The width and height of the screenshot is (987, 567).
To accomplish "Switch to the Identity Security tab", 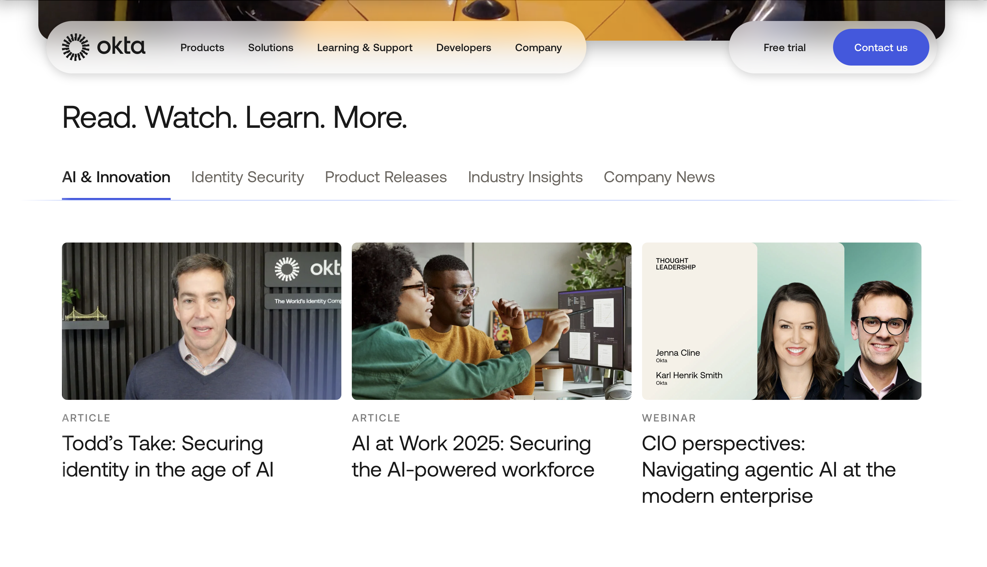I will [247, 177].
